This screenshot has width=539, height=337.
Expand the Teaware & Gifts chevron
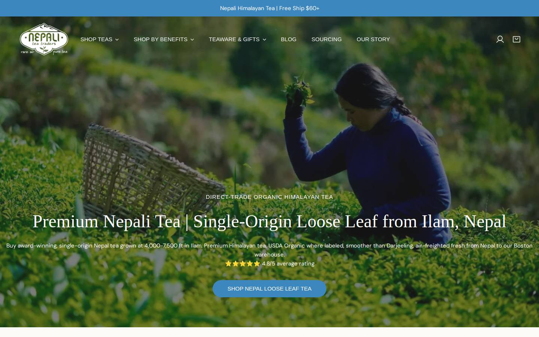tap(264, 40)
